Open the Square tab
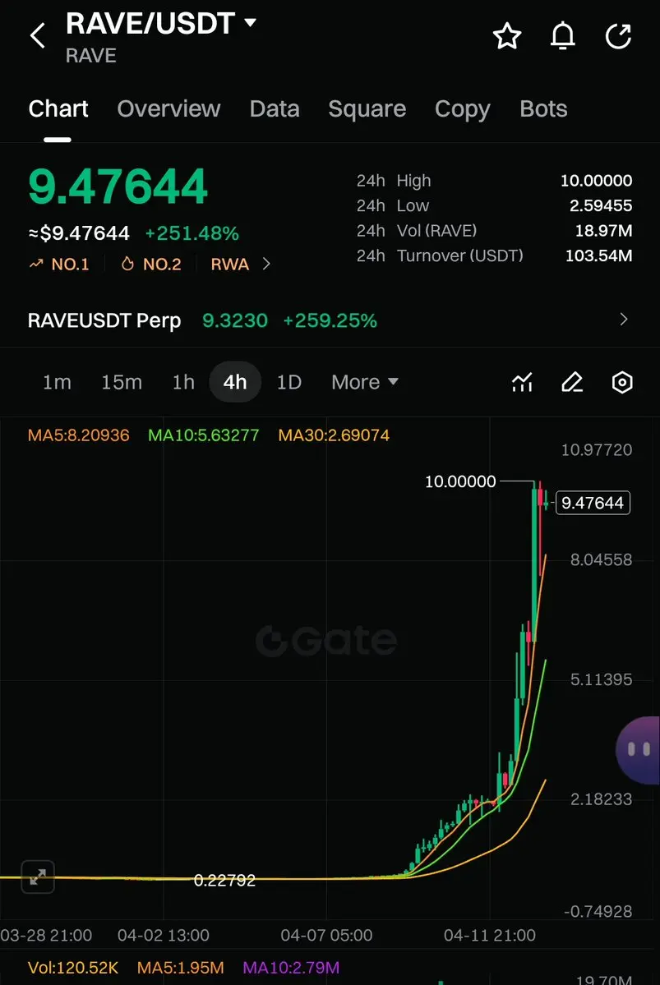The width and height of the screenshot is (660, 985). (367, 108)
